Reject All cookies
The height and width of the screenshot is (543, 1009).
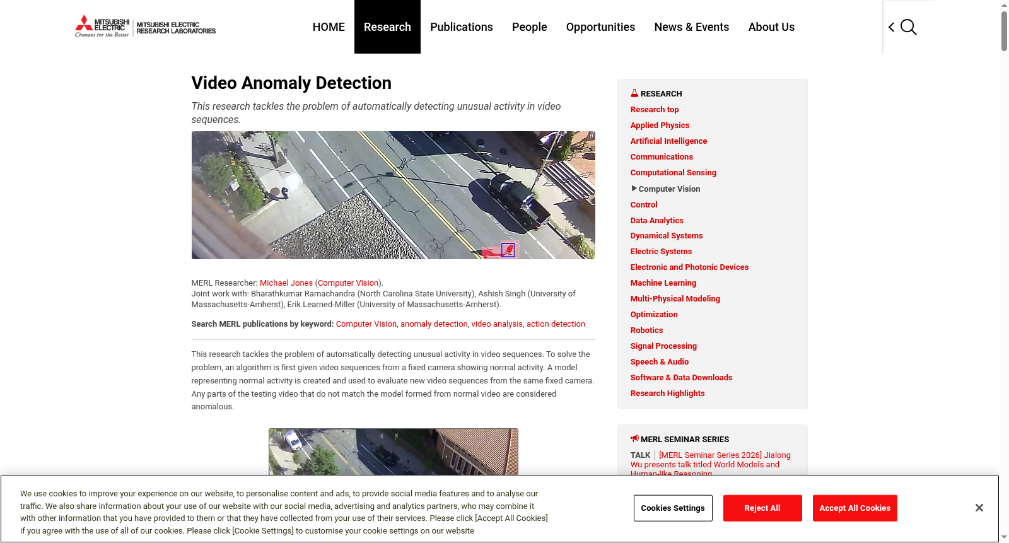(762, 508)
